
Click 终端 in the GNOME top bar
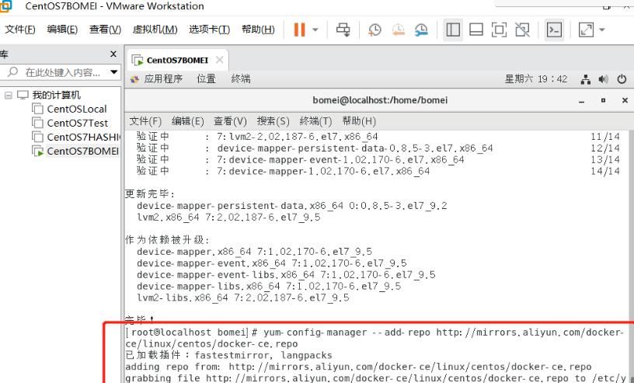pos(241,79)
